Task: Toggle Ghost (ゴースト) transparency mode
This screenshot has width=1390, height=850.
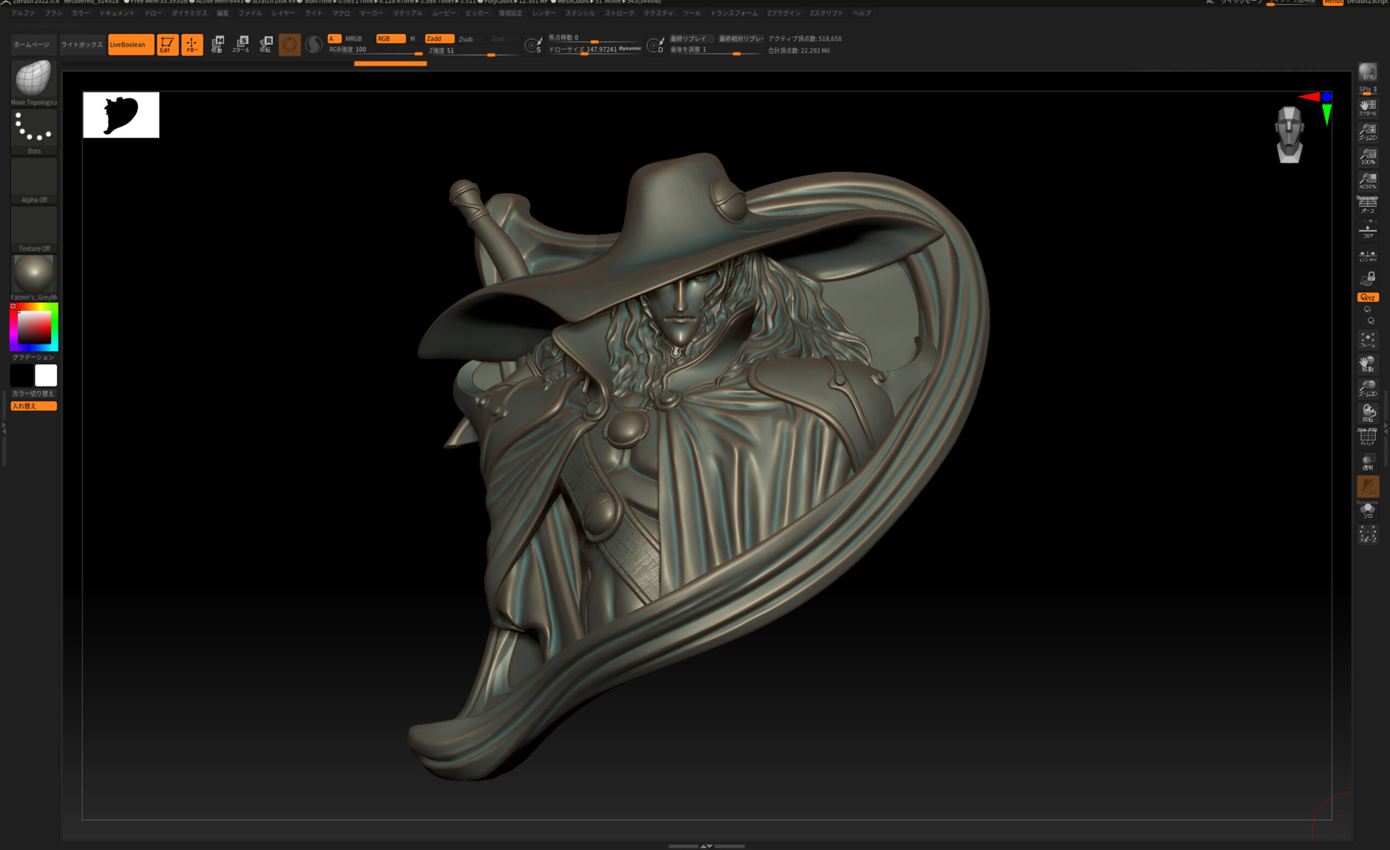Action: [x=1367, y=486]
